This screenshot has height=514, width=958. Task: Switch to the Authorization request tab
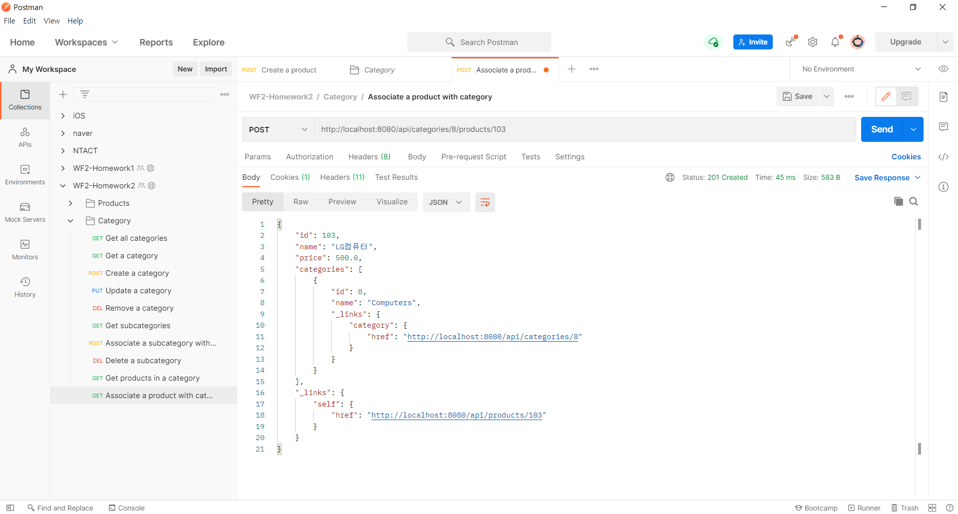click(310, 157)
